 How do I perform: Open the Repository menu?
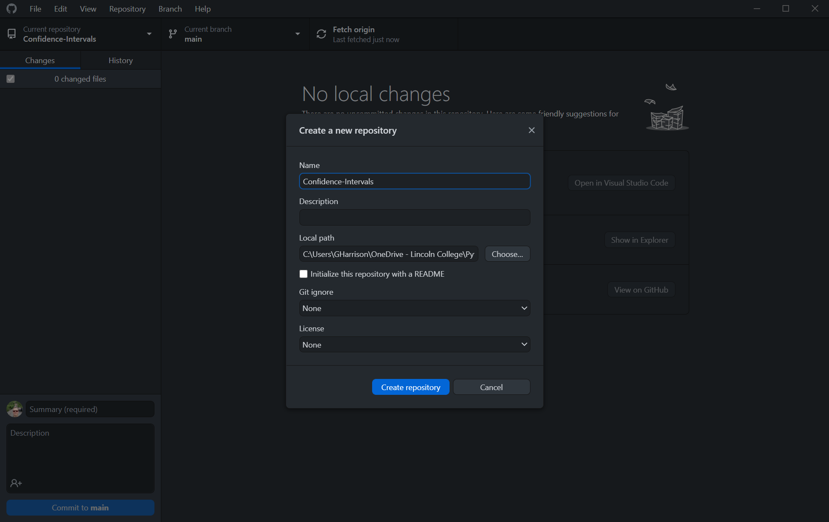127,9
